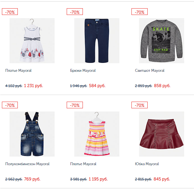194x189 pixels.
Task: Open the striped pink-yellow dress image
Action: (x=97, y=134)
